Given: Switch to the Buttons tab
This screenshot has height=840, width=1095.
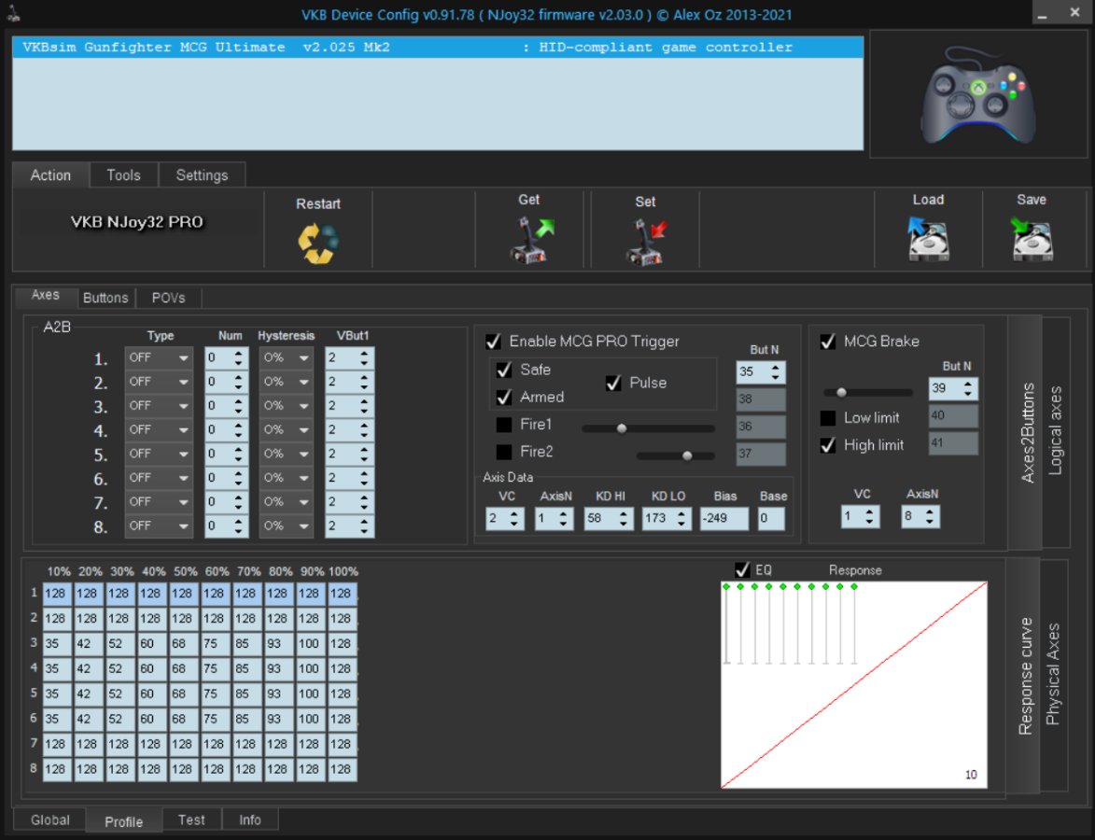Looking at the screenshot, I should (105, 298).
